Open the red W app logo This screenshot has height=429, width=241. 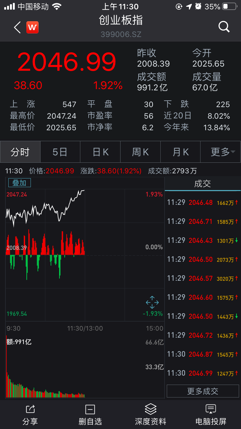pyautogui.click(x=32, y=27)
